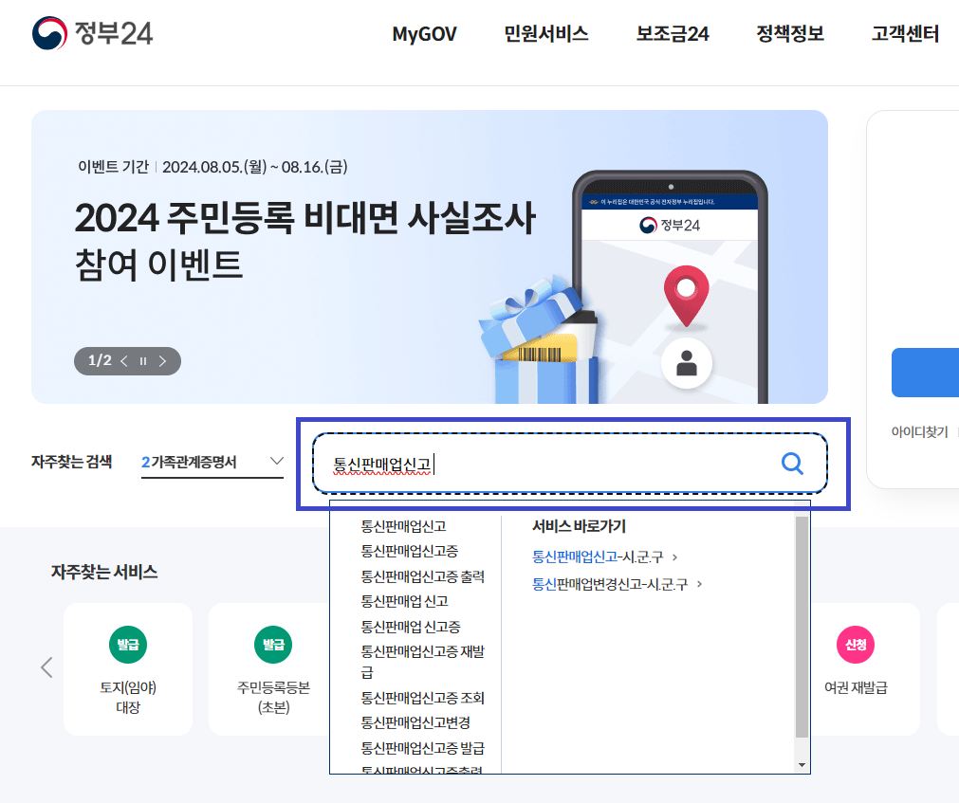Pause the banner slideshow

(x=143, y=361)
